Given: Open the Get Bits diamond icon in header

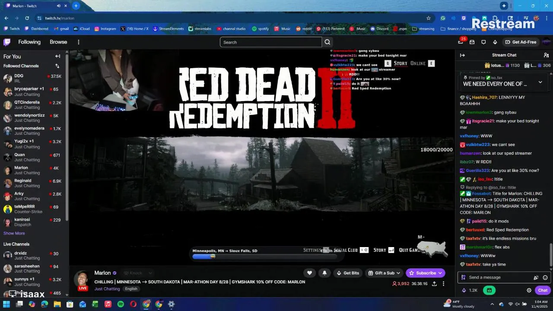Looking at the screenshot, I should 495,42.
